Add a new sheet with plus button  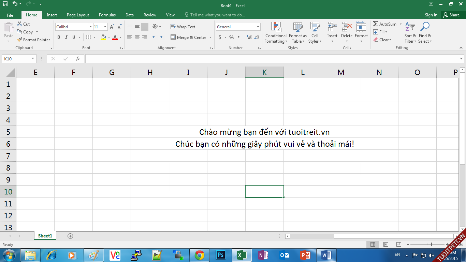[70, 236]
